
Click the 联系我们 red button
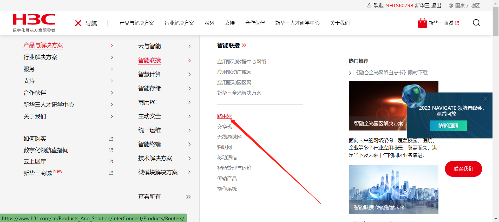pos(463,169)
